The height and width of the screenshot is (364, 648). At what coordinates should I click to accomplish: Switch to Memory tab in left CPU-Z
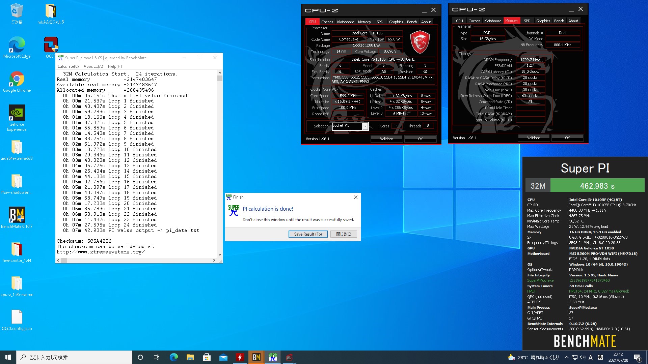point(364,22)
